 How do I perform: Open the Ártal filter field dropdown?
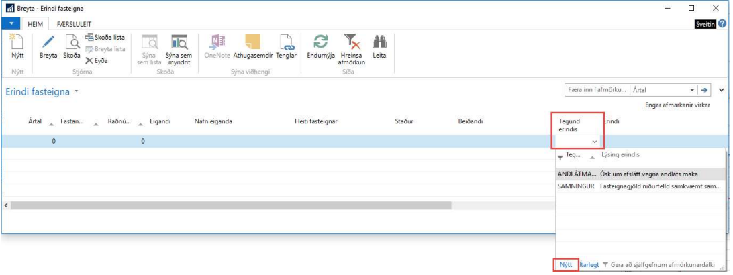(691, 89)
